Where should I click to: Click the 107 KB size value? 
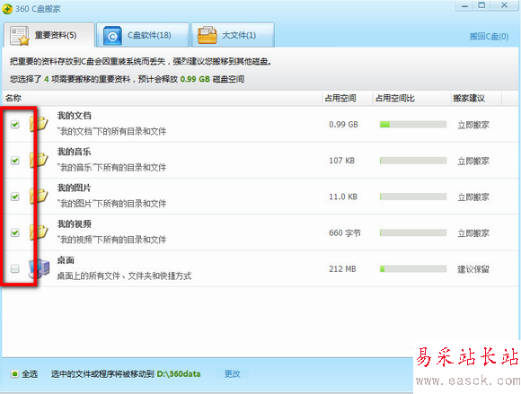point(342,161)
